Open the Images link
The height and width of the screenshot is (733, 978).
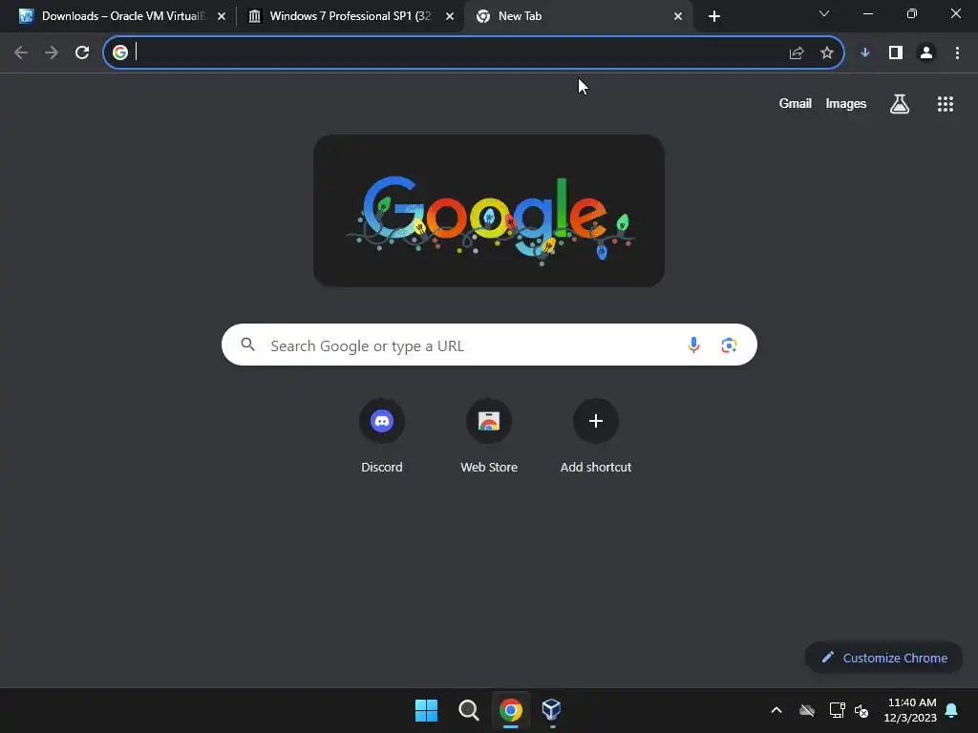846,103
